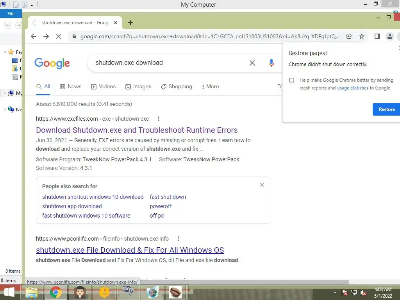The width and height of the screenshot is (400, 300).
Task: Search shutdown app download suggestion
Action: coord(72,206)
